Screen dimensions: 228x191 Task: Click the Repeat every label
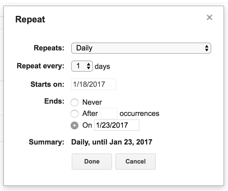41,66
